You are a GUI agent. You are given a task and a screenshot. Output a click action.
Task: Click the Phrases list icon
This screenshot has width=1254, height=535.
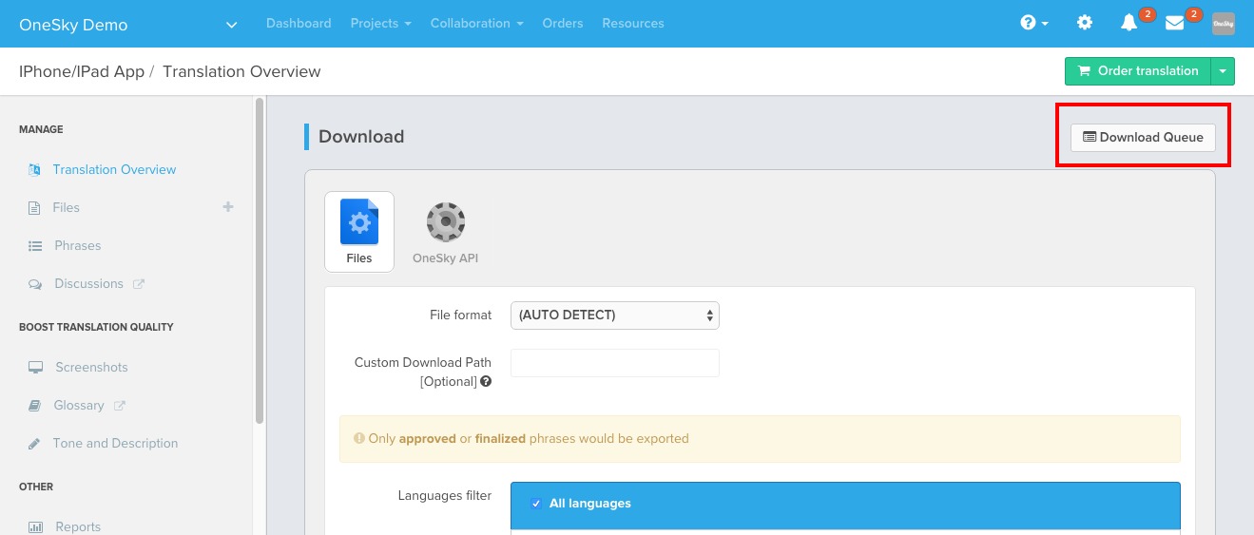pyautogui.click(x=35, y=245)
